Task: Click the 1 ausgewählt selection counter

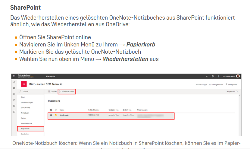Action: click(x=230, y=91)
